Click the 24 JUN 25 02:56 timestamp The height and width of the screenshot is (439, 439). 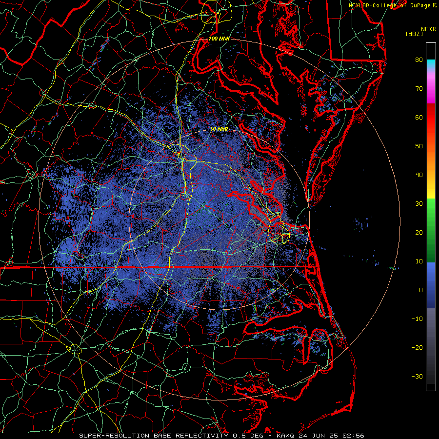332,436
